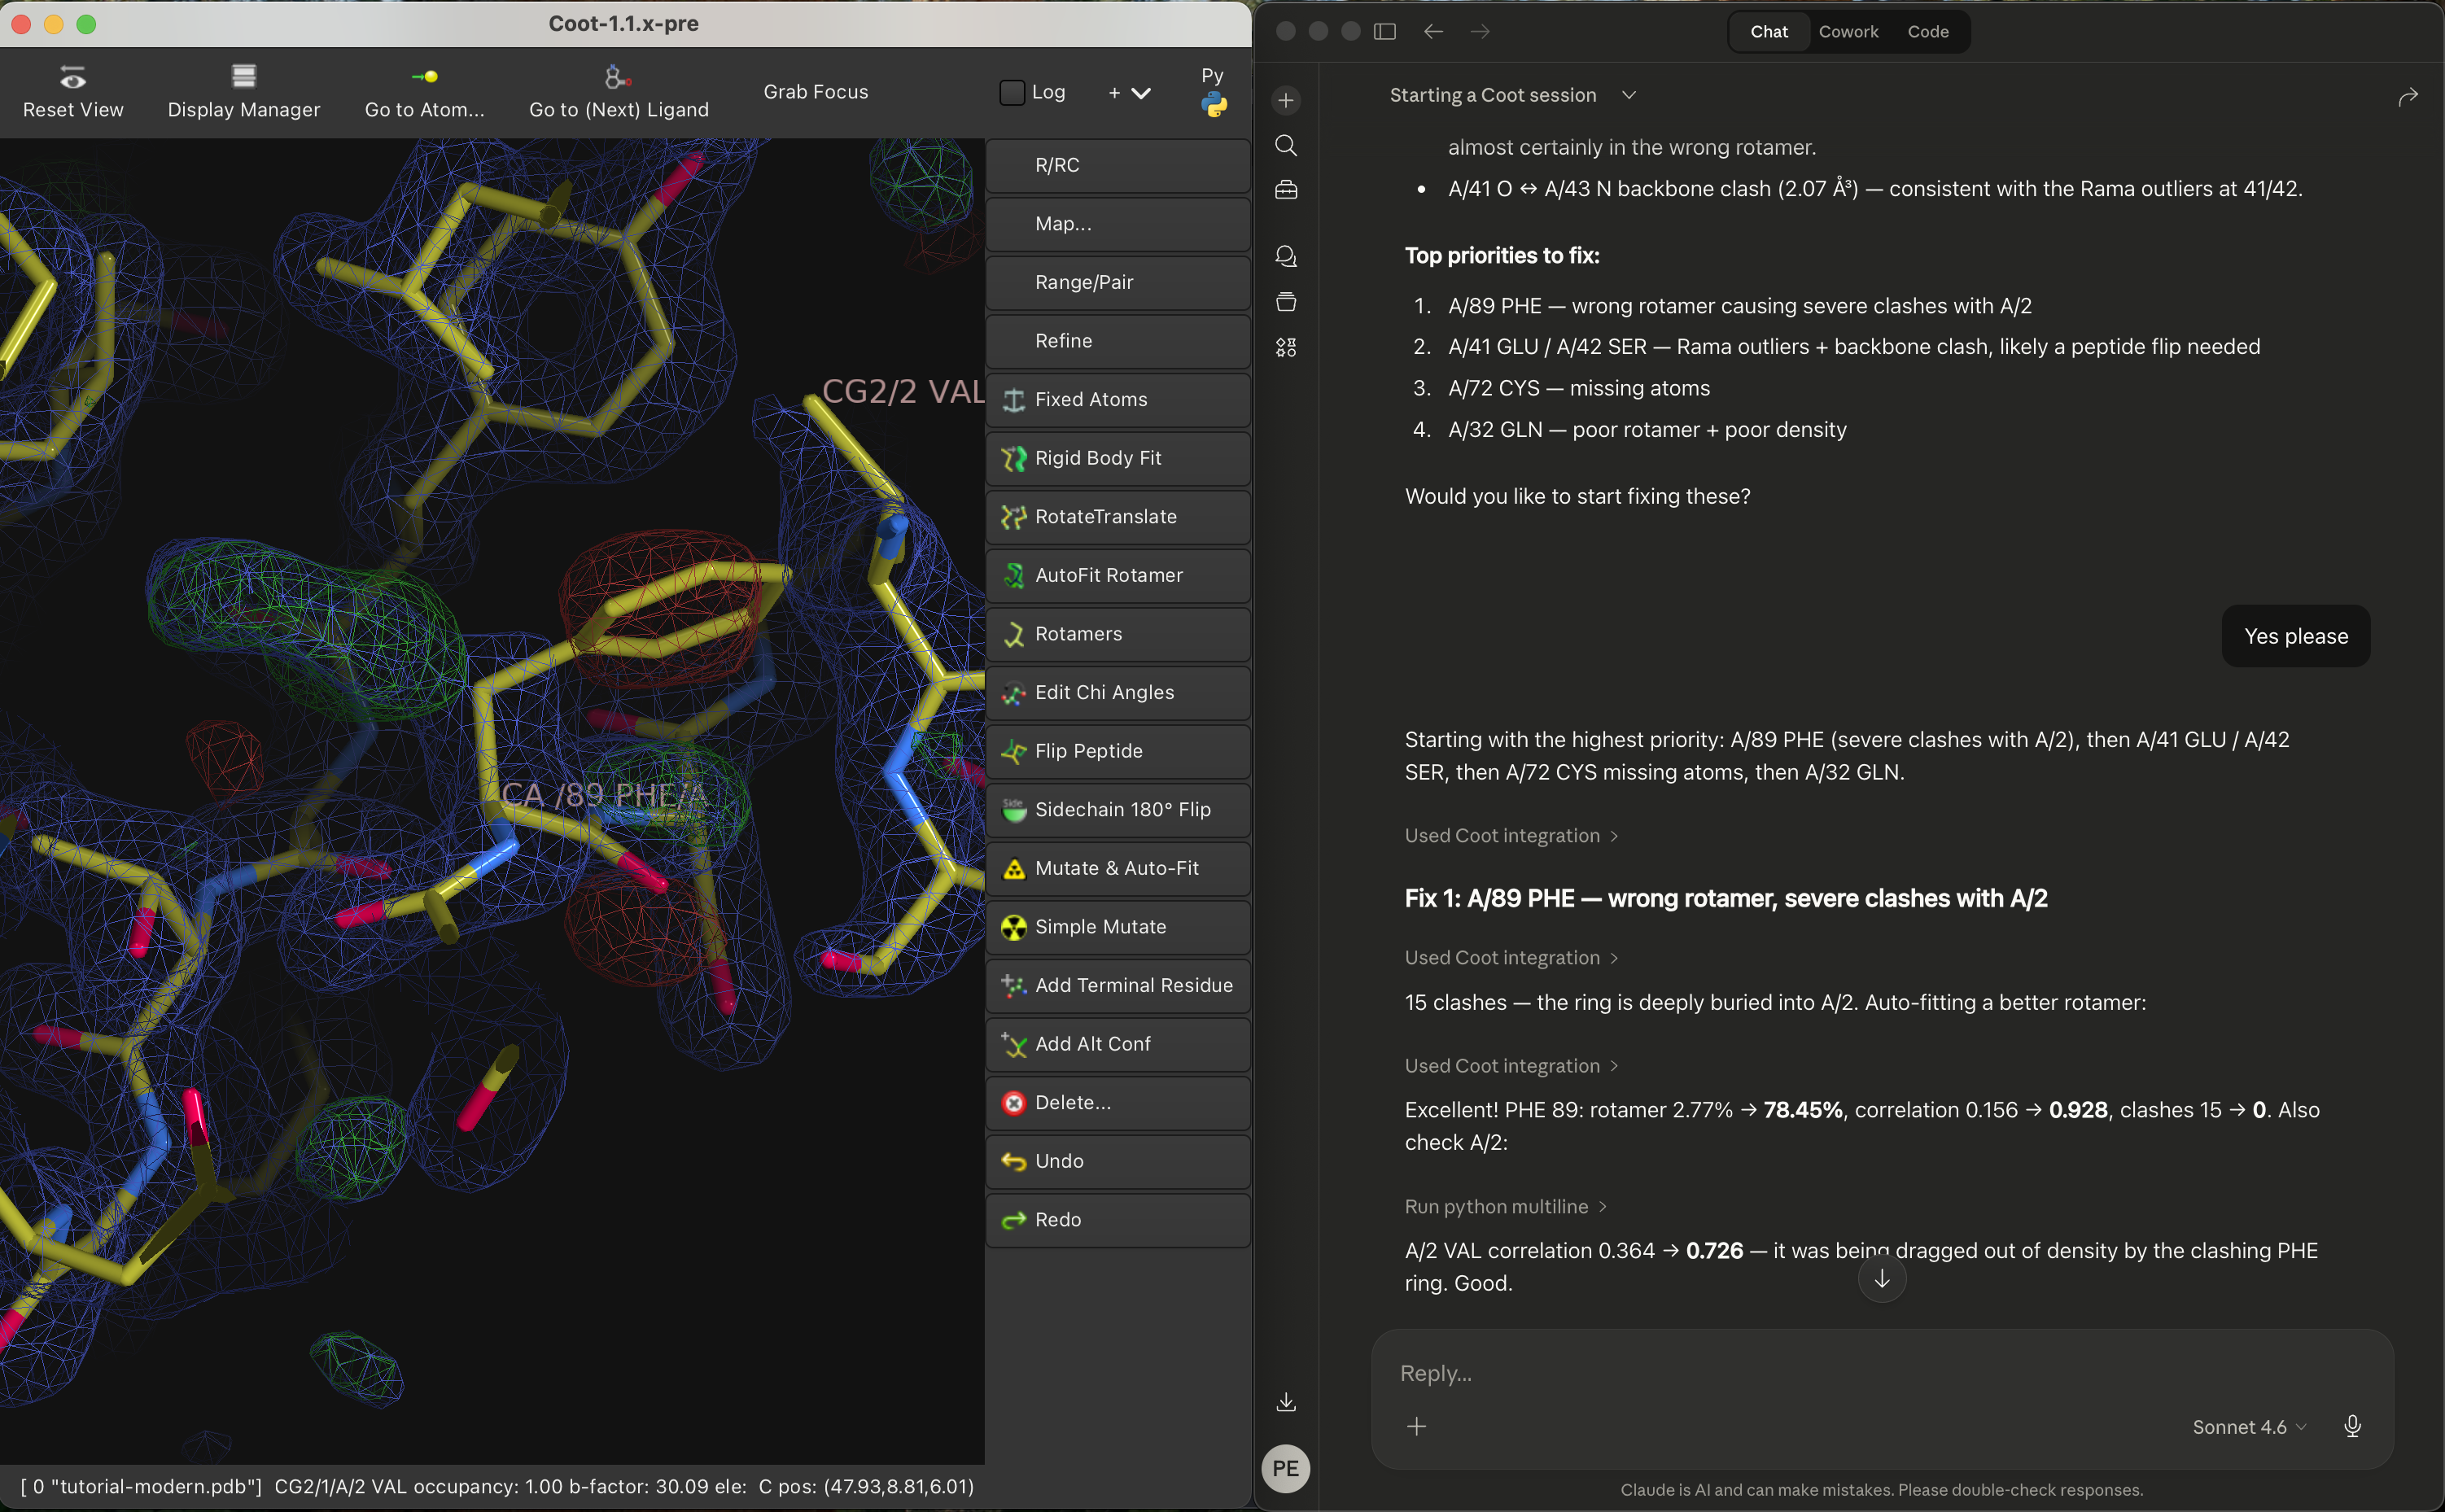2445x1512 pixels.
Task: Click in the Reply text field
Action: tap(1850, 1373)
